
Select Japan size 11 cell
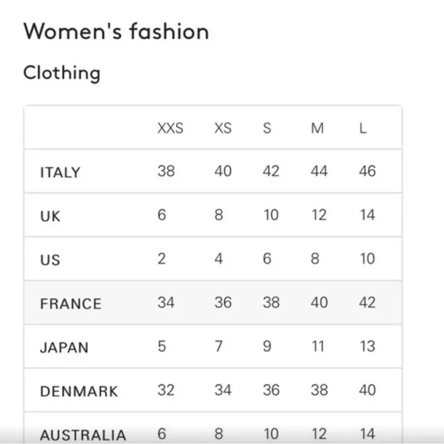(x=318, y=346)
